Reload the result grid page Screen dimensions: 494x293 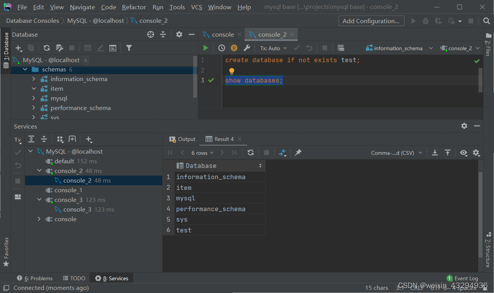tap(251, 152)
